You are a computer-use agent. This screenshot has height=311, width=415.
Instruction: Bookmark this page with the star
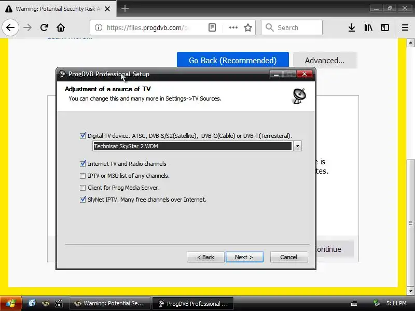click(248, 27)
